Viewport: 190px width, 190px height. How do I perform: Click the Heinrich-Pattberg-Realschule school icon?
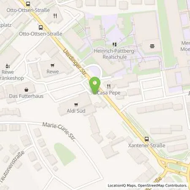[114, 45]
